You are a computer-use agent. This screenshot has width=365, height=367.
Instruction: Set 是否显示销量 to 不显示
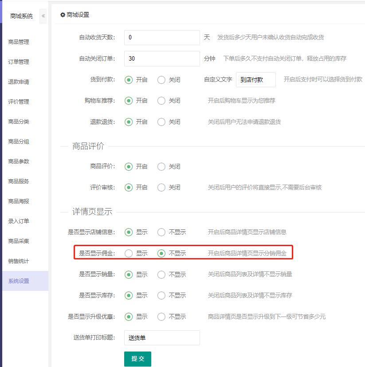pos(161,274)
